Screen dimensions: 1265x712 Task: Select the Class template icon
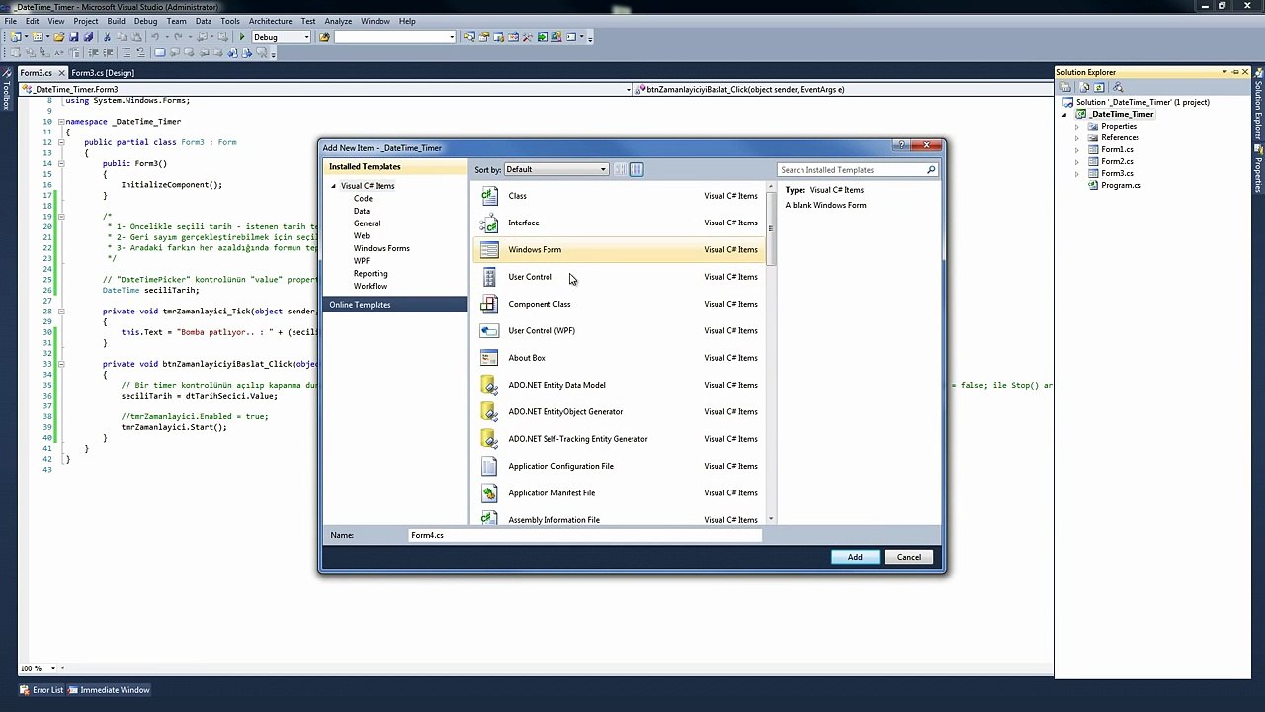[x=489, y=196]
